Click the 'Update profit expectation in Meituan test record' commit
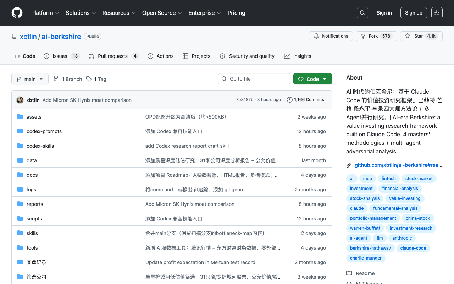The image size is (454, 284). 200,262
